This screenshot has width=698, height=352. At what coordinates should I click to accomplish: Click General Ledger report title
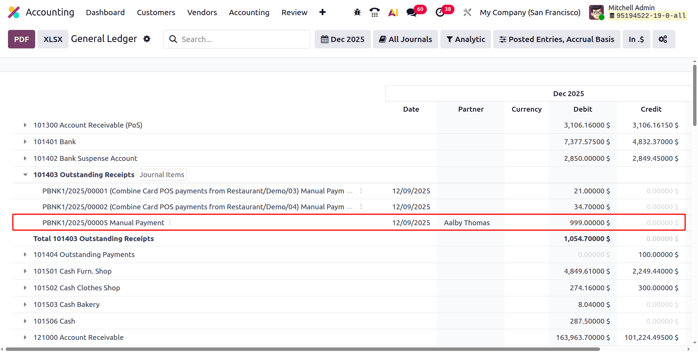[x=104, y=39]
